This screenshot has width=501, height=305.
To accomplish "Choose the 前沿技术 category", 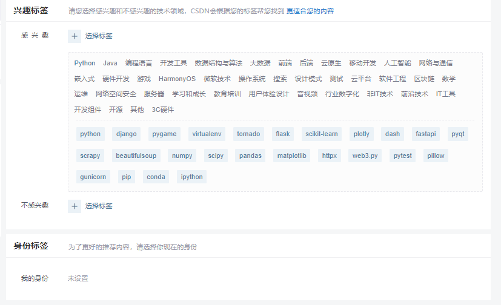I will pyautogui.click(x=414, y=94).
